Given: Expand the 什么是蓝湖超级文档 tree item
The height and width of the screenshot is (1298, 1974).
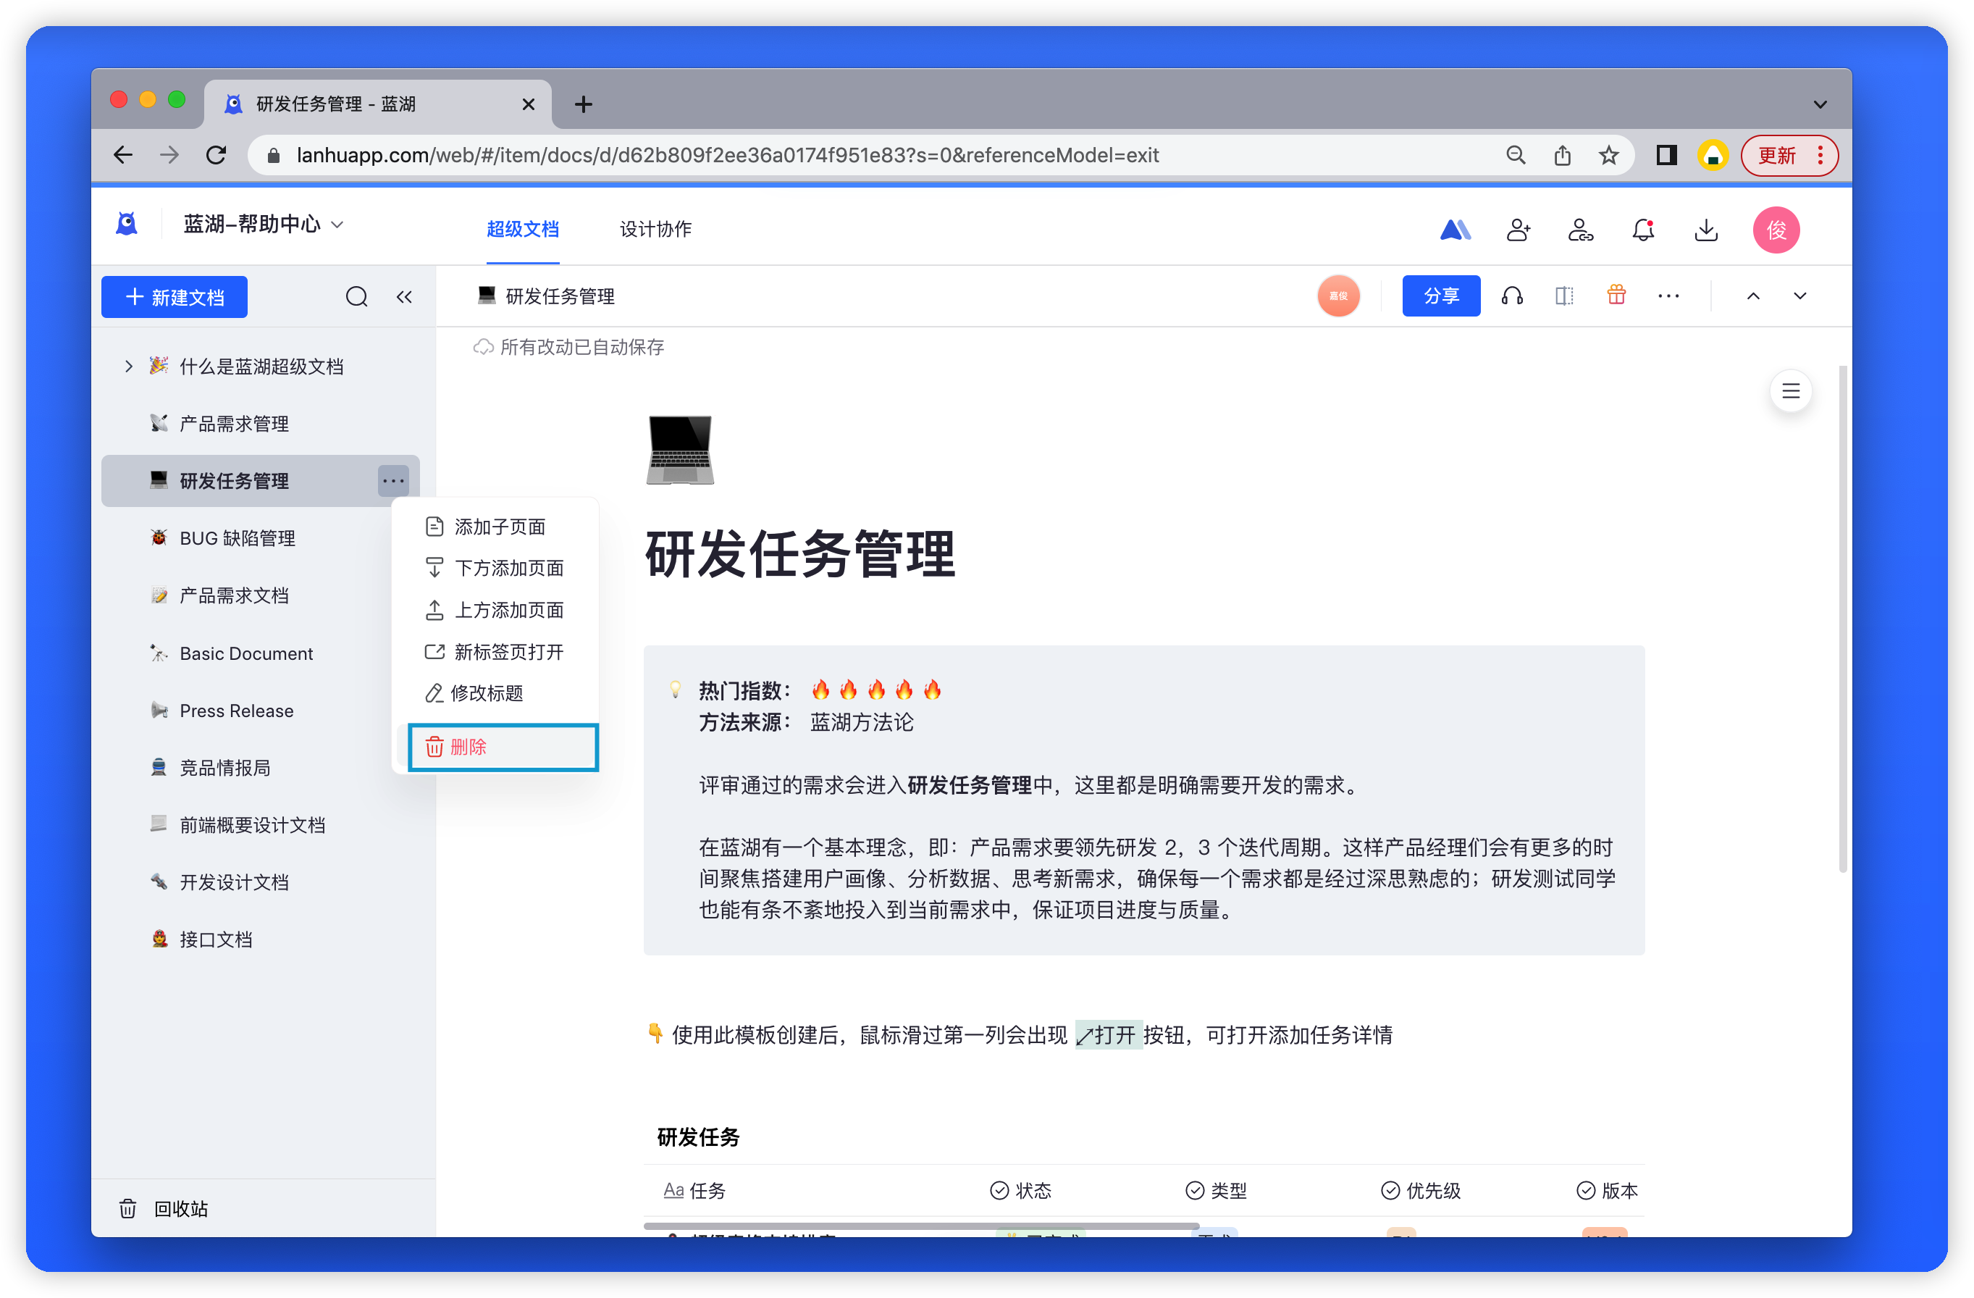Looking at the screenshot, I should (x=129, y=366).
